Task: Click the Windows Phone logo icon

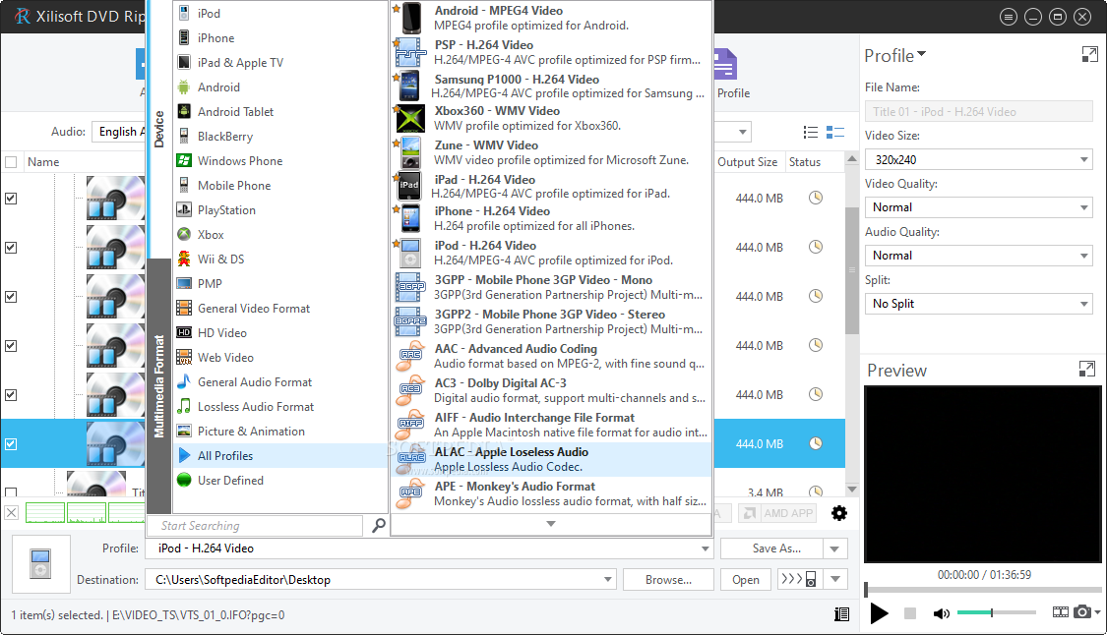Action: (184, 161)
